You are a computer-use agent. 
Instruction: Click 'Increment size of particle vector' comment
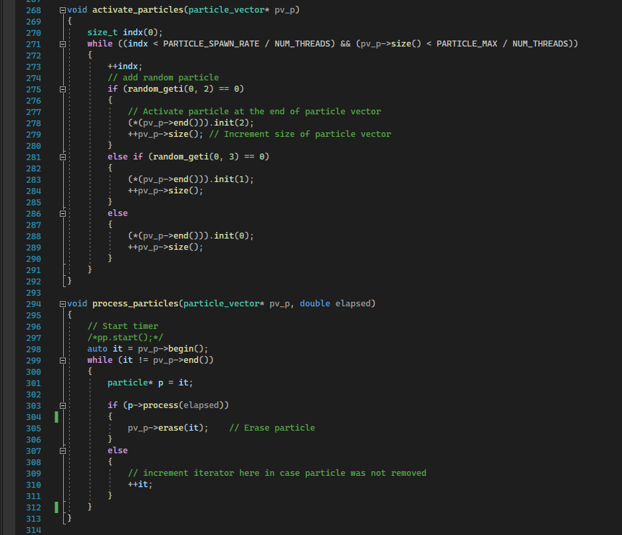click(x=300, y=134)
